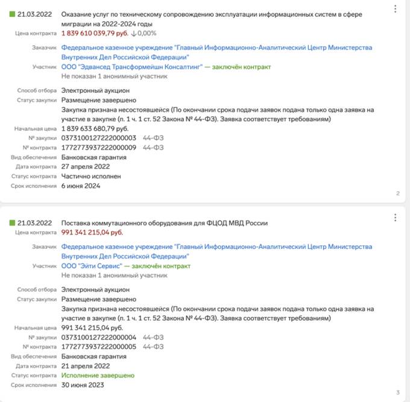Viewport: 410px width, 402px height.
Task: Click the green status square of the ФЦОД МВД equipment tender
Action: (x=12, y=222)
